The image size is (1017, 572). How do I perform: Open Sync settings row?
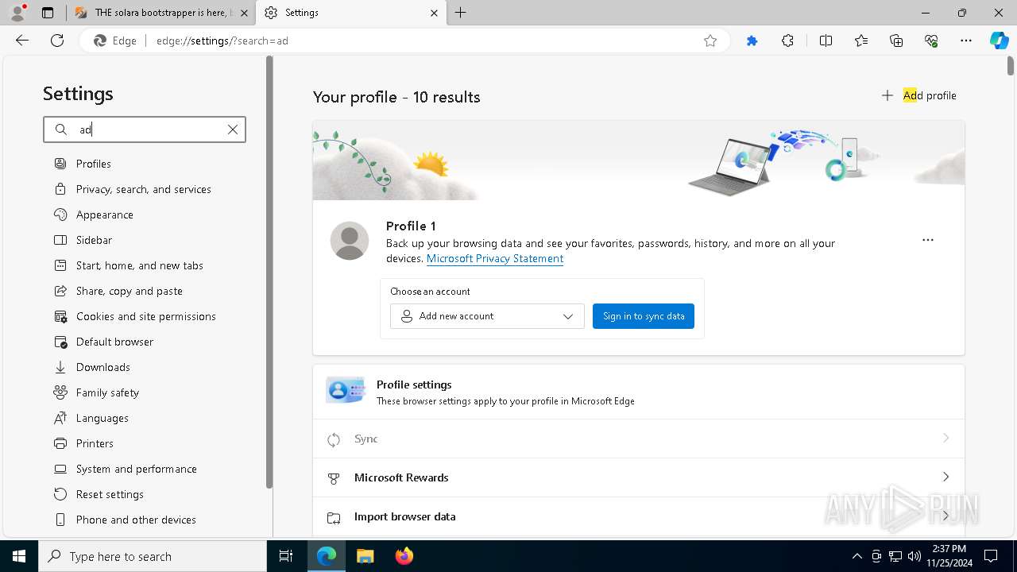(639, 439)
